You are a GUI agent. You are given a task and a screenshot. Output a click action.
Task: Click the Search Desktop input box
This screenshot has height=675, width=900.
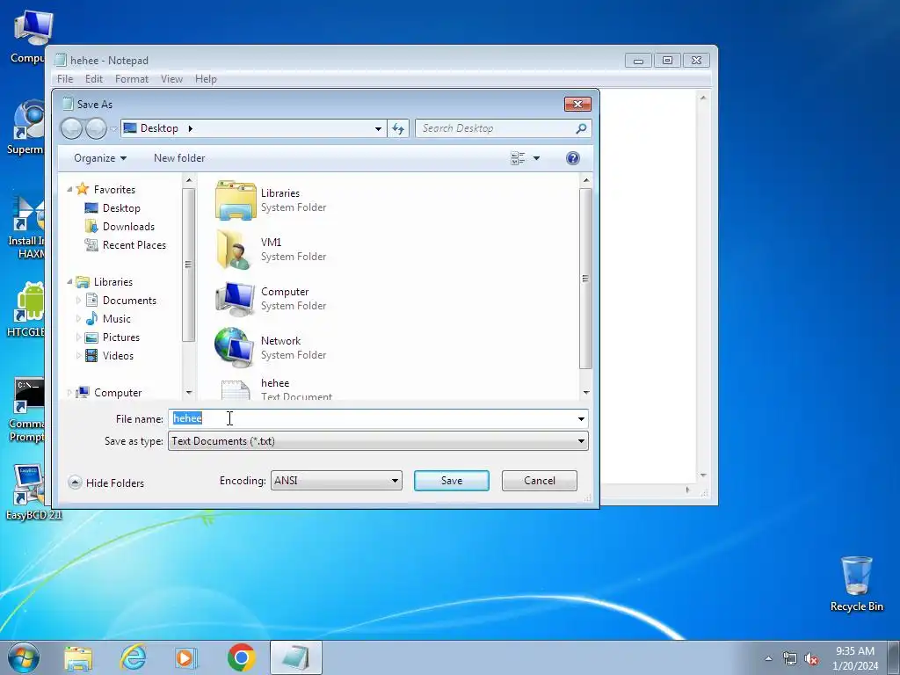tap(497, 128)
